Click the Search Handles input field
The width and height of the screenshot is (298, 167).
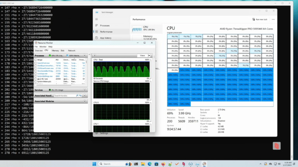tap(65, 96)
